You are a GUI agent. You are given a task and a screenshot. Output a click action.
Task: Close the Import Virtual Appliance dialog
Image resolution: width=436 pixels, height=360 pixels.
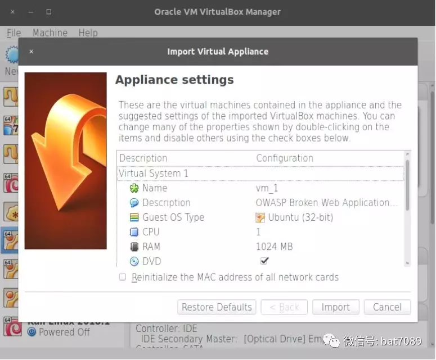tap(32, 51)
